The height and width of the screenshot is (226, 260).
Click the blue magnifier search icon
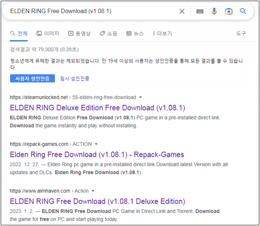[243, 11]
